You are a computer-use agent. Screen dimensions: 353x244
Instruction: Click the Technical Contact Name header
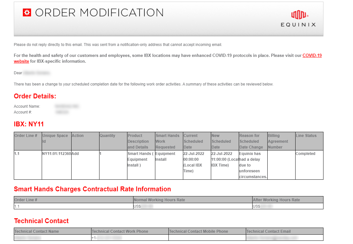[x=53, y=231]
